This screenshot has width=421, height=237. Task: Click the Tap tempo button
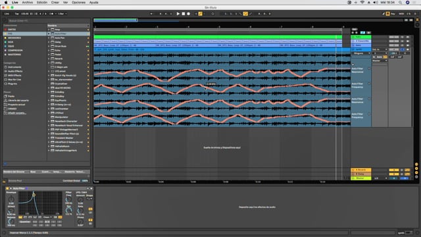click(16, 14)
